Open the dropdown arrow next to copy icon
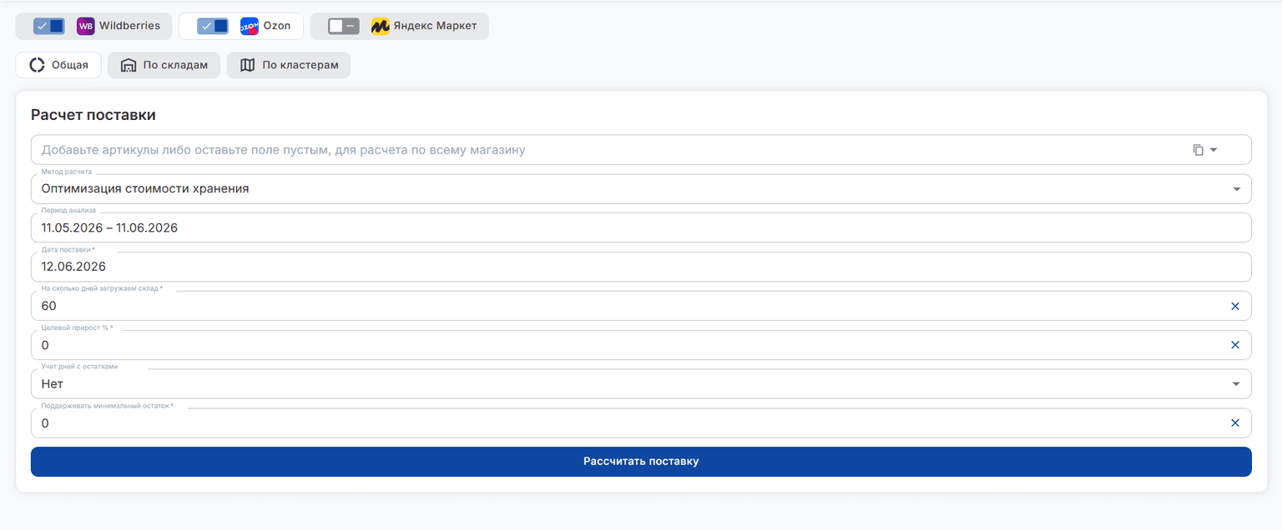 (x=1214, y=150)
